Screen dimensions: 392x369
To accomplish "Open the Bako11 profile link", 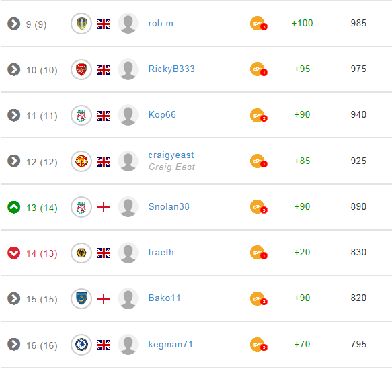I will (164, 298).
